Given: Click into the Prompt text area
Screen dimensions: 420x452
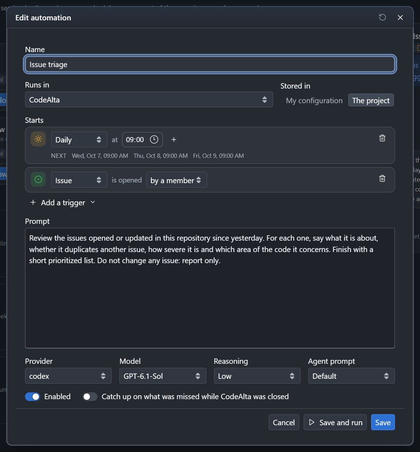Looking at the screenshot, I should tap(210, 288).
